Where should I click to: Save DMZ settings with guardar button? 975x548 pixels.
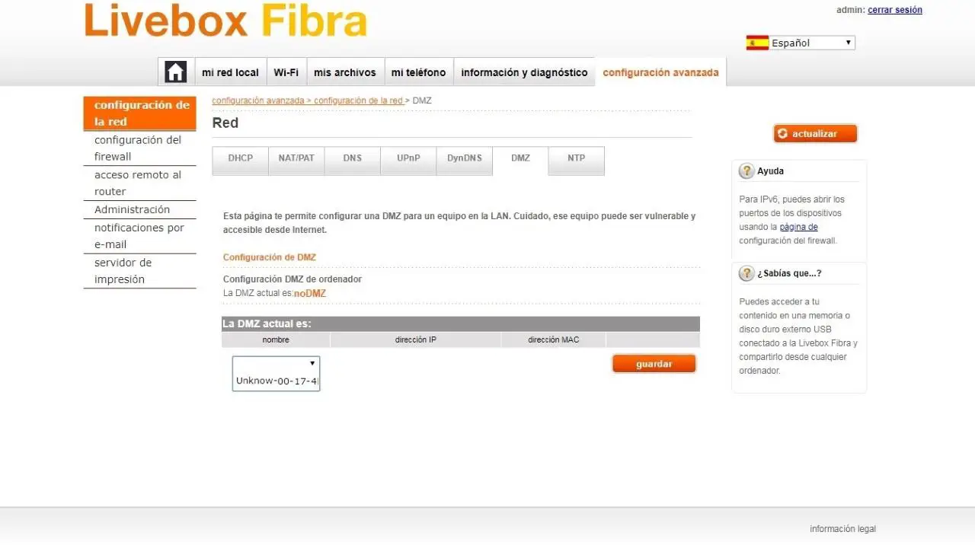654,364
